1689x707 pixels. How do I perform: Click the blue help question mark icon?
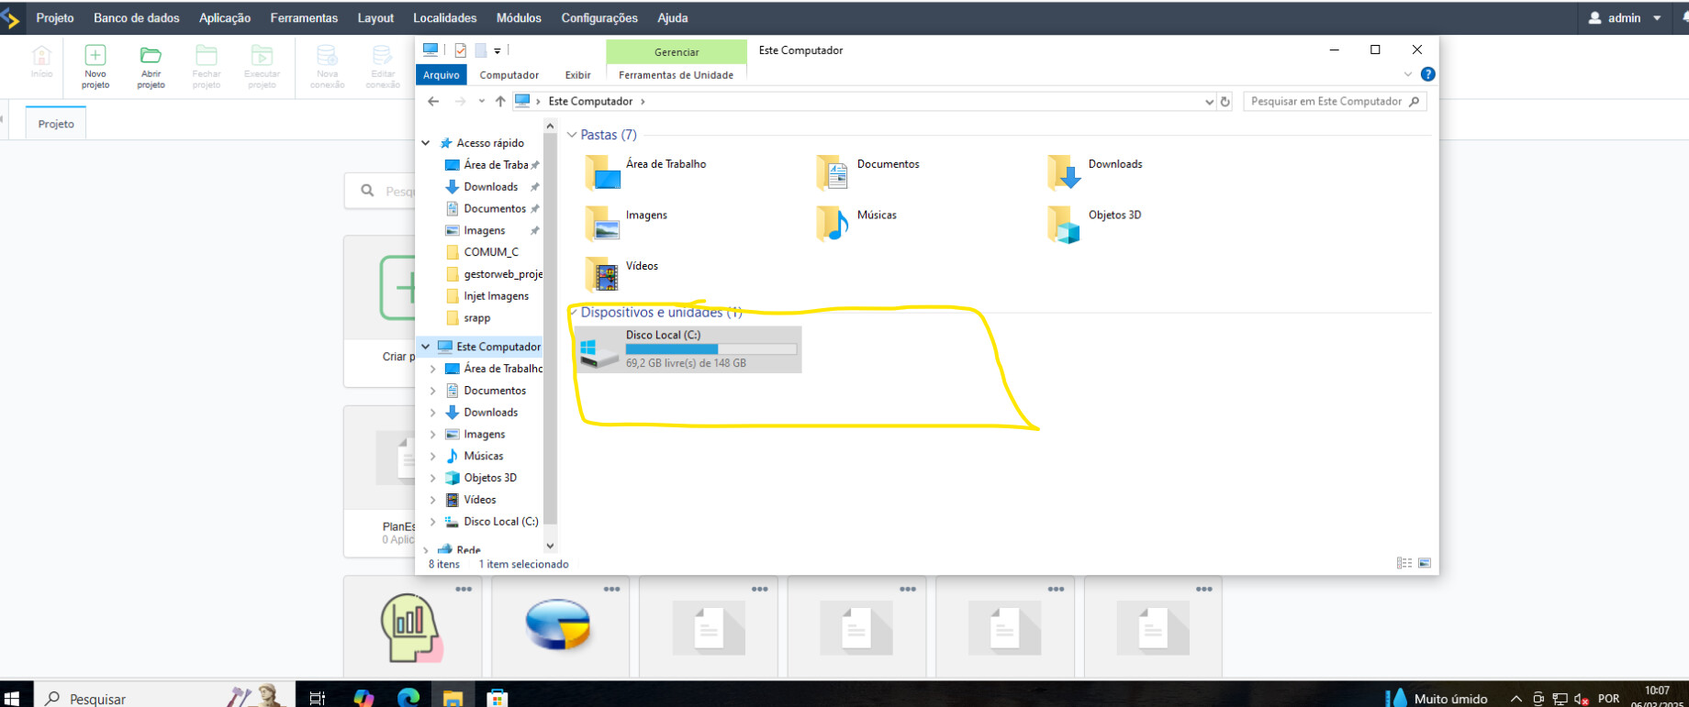1427,74
